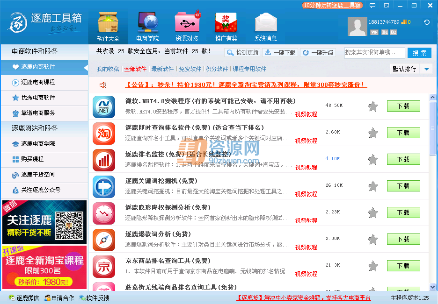Favorite 逐鹿即时查询排名软件 with the star
438x304 pixels.
[373, 133]
